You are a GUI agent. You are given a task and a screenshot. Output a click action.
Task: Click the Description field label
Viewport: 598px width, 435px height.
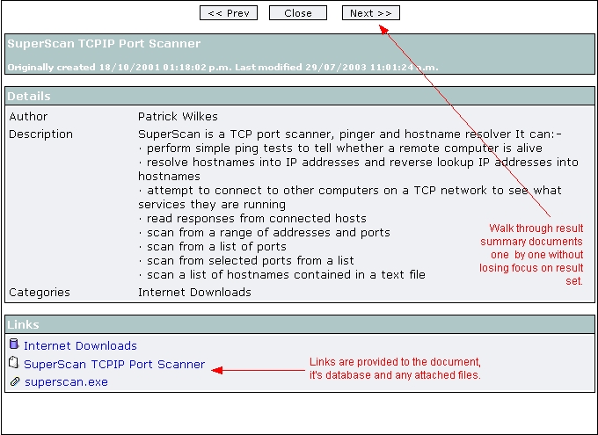pyautogui.click(x=40, y=134)
